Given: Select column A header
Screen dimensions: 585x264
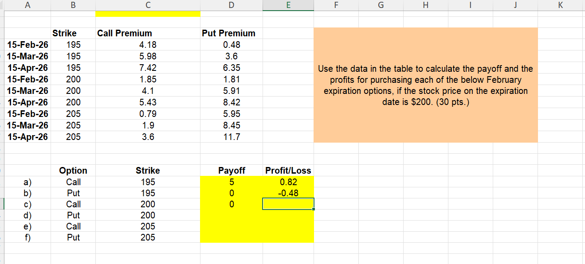Looking at the screenshot, I should tap(27, 5).
